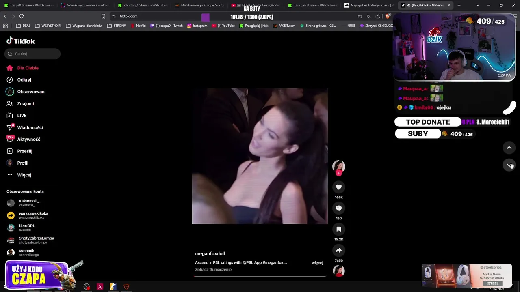The width and height of the screenshot is (520, 292).
Task: Open Wiadomości messages
Action: (30, 127)
